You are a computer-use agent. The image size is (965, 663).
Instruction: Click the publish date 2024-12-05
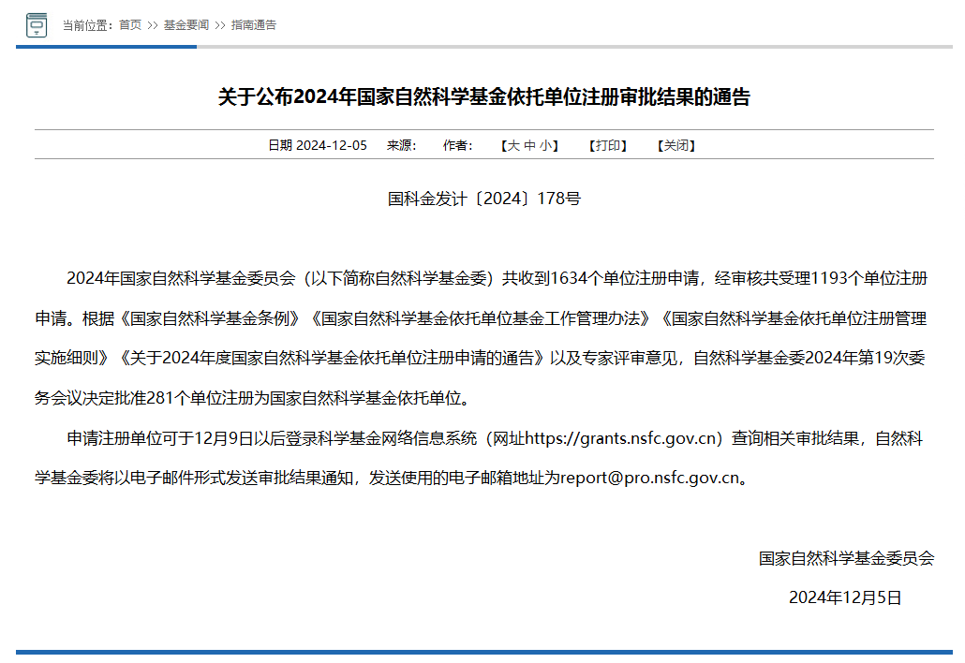click(x=331, y=145)
